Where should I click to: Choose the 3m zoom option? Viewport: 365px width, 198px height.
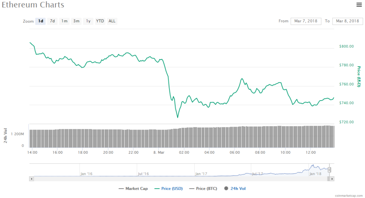76,21
